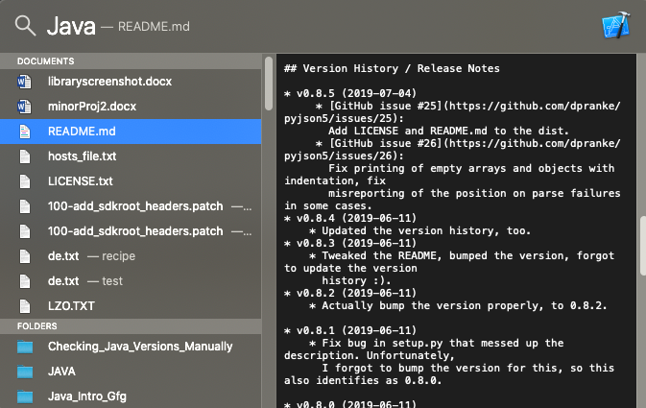646x408 pixels.
Task: Click the Checking_Java_Versions_Manually folder icon
Action: [25, 347]
